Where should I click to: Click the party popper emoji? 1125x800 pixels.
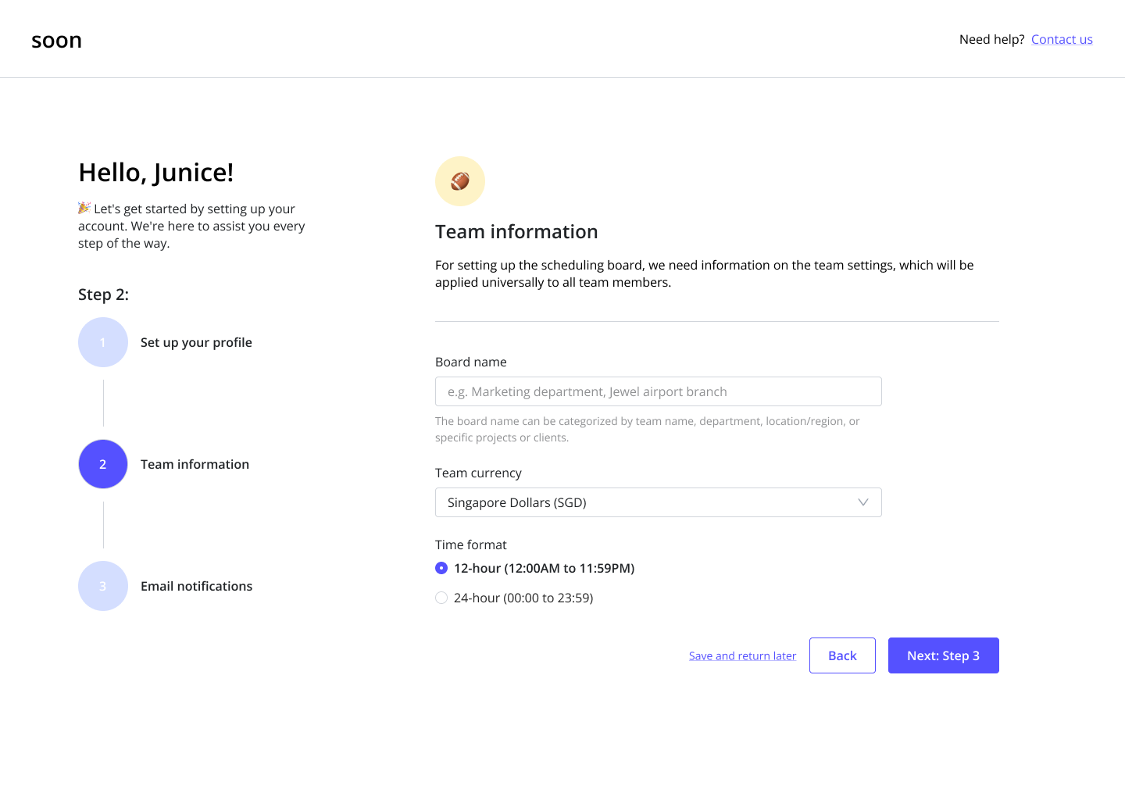pyautogui.click(x=84, y=208)
